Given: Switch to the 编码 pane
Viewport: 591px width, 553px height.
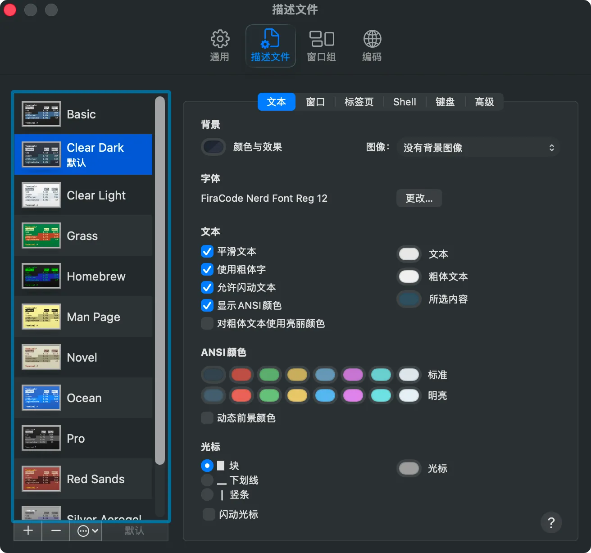Looking at the screenshot, I should click(x=372, y=45).
